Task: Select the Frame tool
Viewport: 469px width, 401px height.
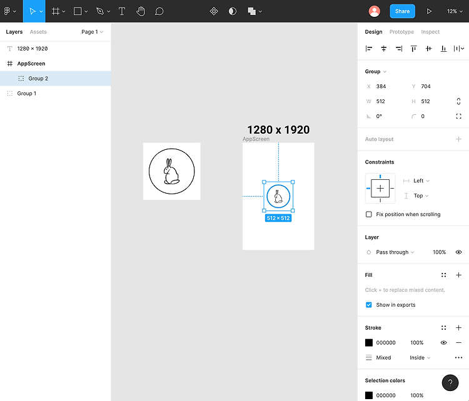Action: tap(55, 11)
